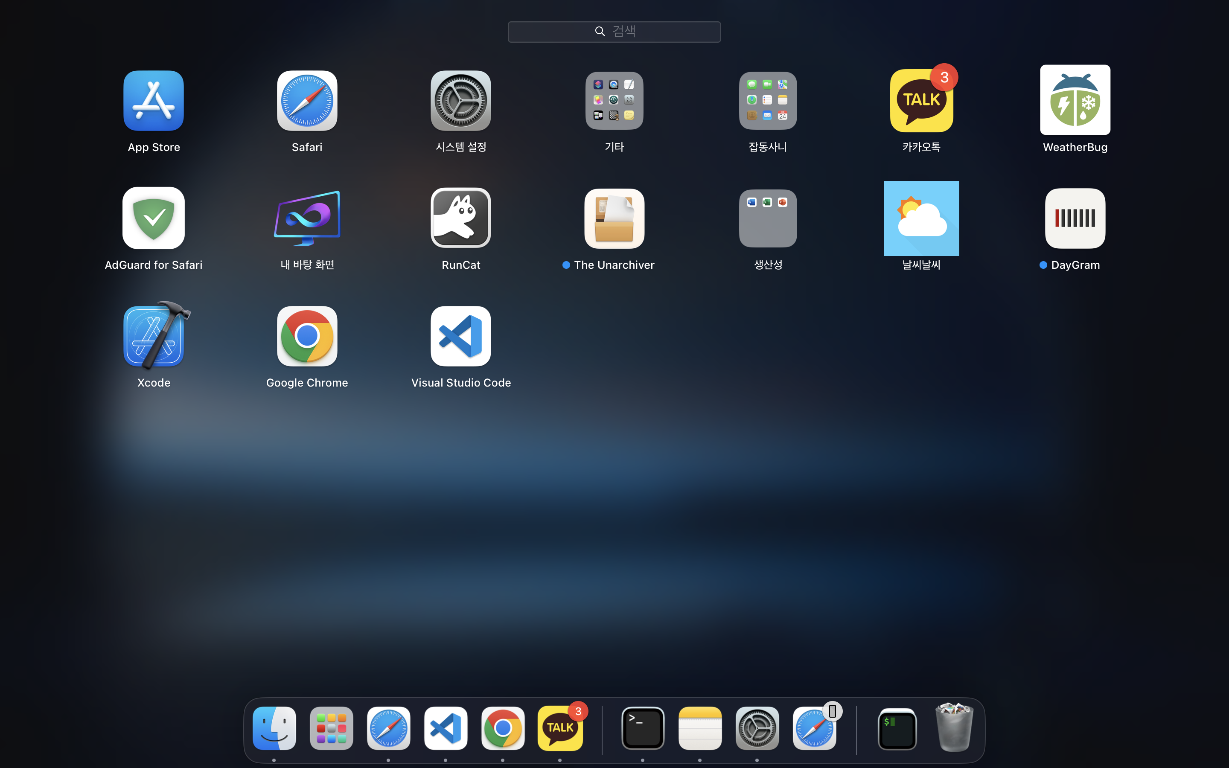Expand the 잡동사니 folder
1229x768 pixels.
click(x=767, y=101)
